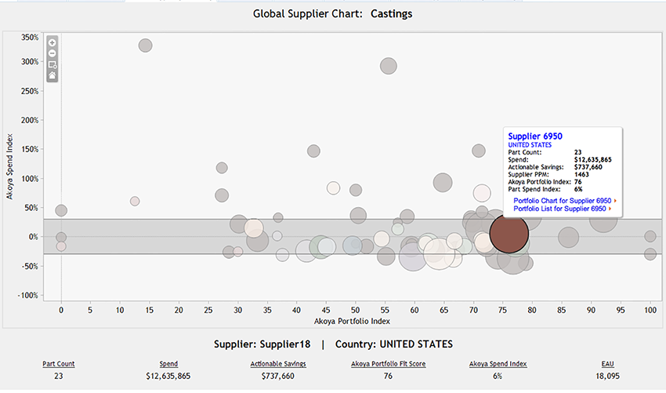Activate the zoom-to-region box icon
The width and height of the screenshot is (666, 393).
click(x=52, y=64)
